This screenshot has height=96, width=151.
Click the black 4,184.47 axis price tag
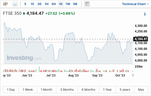tap(141, 39)
